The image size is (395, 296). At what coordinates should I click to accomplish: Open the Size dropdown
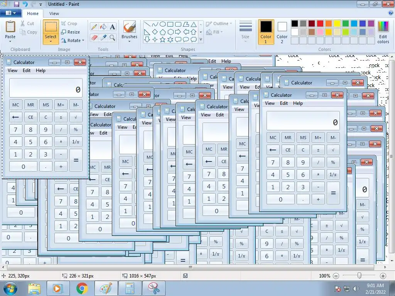click(245, 32)
